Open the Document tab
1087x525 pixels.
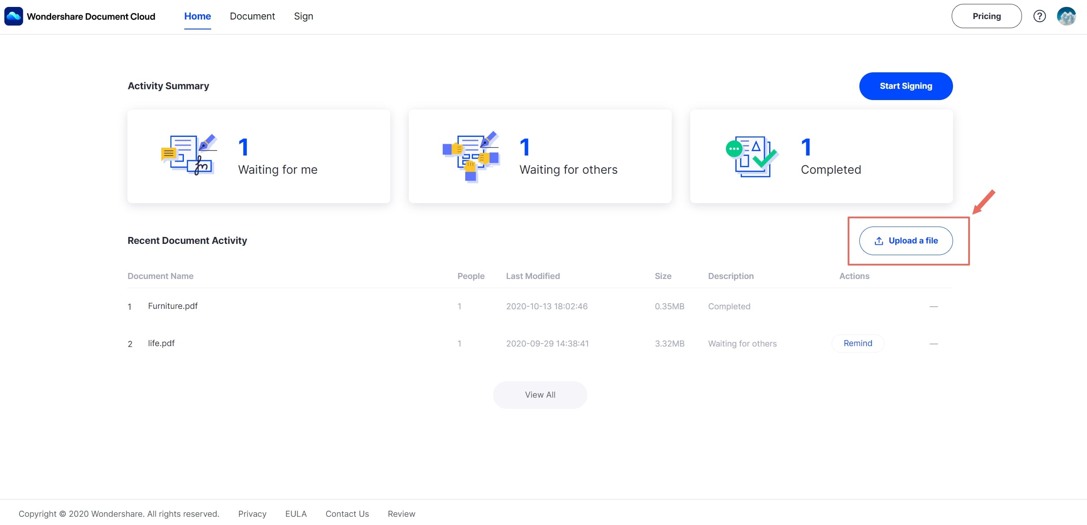click(252, 16)
